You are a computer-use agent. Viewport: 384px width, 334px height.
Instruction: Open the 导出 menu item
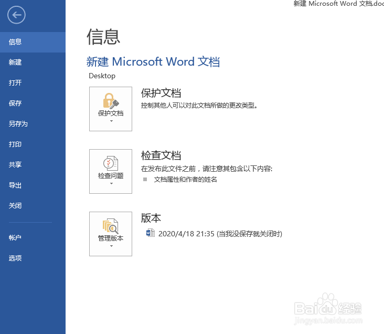point(33,185)
